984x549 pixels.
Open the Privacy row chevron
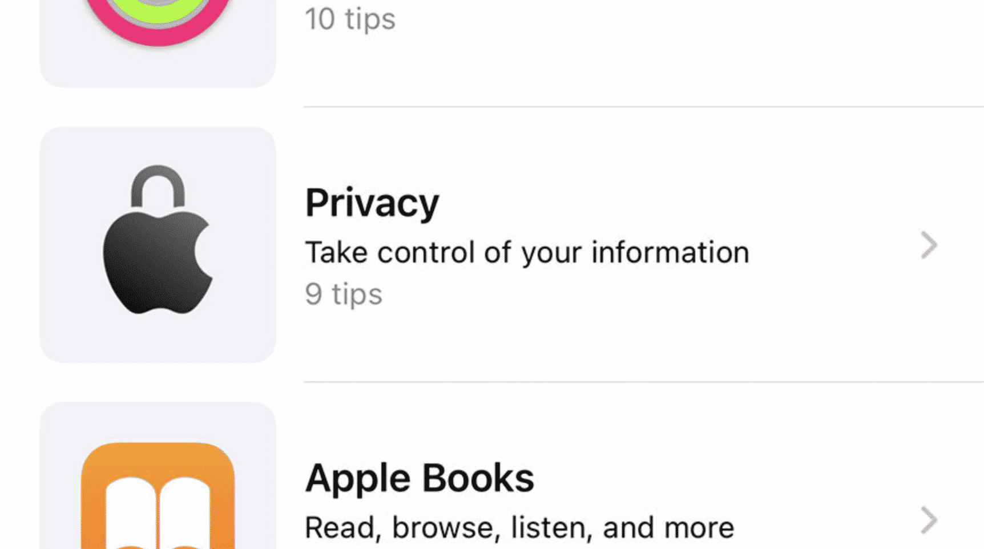pyautogui.click(x=929, y=245)
